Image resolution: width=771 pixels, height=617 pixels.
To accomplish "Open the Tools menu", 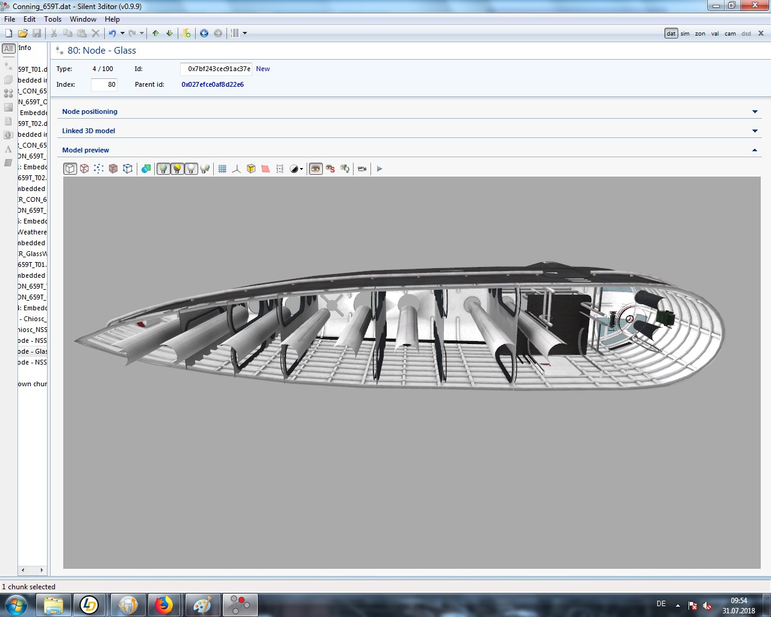I will pyautogui.click(x=52, y=19).
